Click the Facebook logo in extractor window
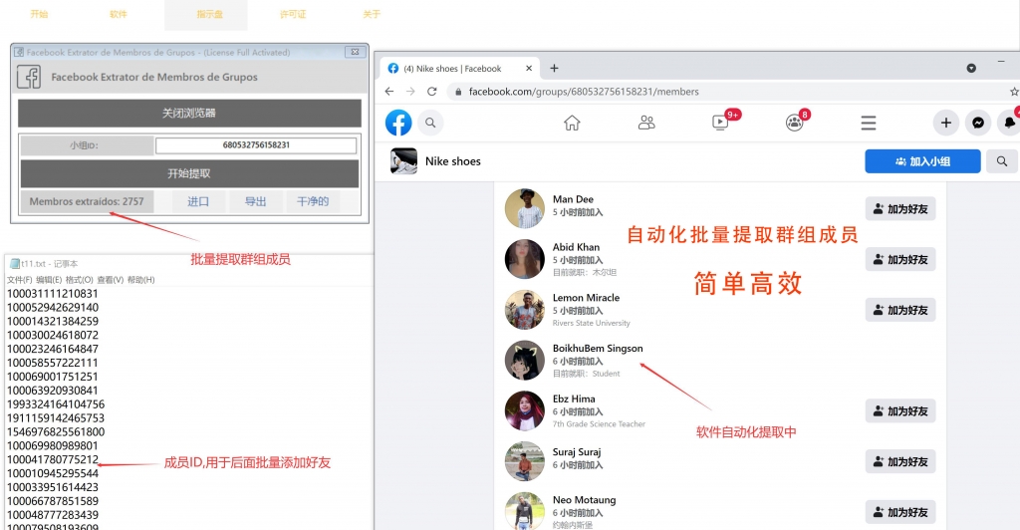Screen dimensions: 1020x530 tap(29, 77)
